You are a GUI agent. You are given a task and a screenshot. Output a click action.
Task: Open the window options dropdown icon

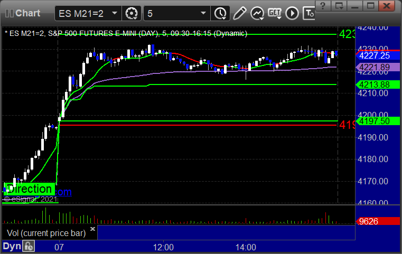[x=339, y=6]
